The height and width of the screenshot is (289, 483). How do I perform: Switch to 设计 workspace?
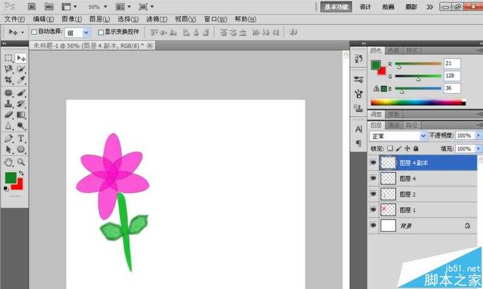[365, 7]
